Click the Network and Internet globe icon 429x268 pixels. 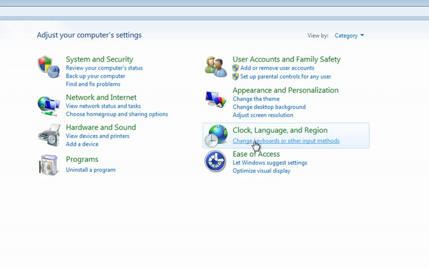[49, 106]
